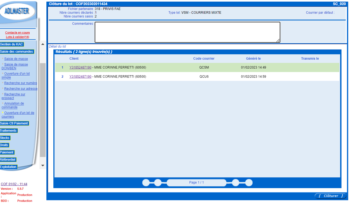The image size is (353, 215).
Task: Open Recherche sur prospect
Action: click(x=13, y=96)
